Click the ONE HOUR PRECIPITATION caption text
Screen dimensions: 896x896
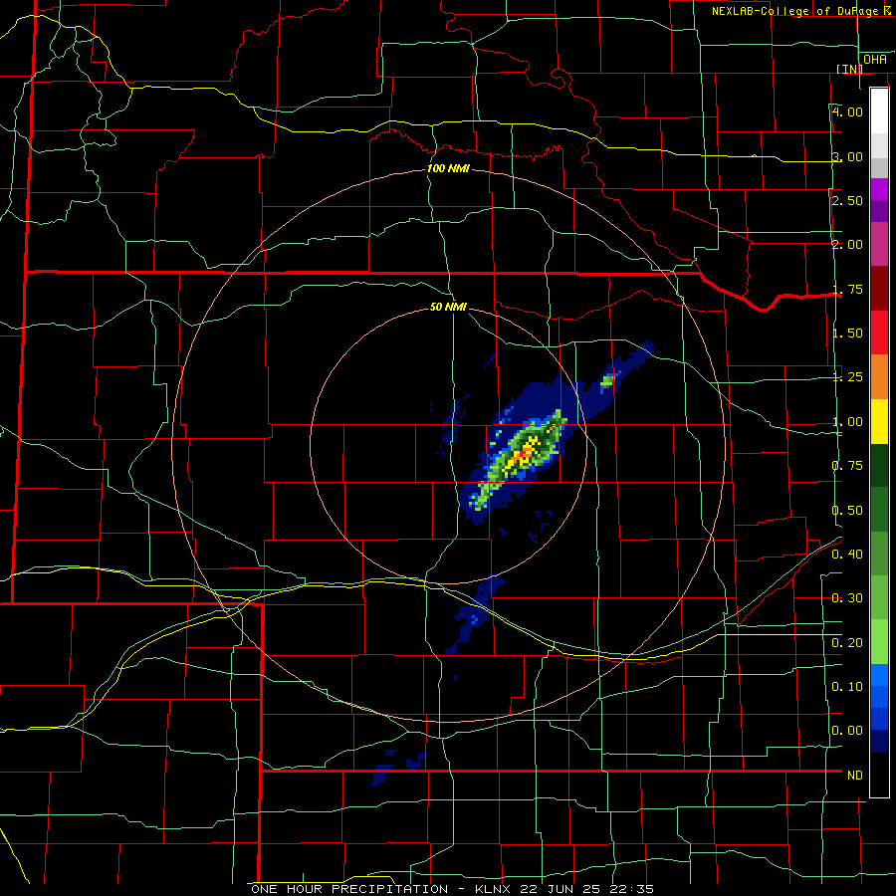coord(349,889)
